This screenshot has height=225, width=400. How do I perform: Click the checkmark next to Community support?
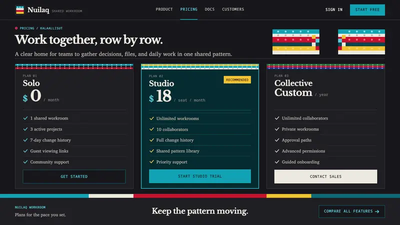point(25,162)
